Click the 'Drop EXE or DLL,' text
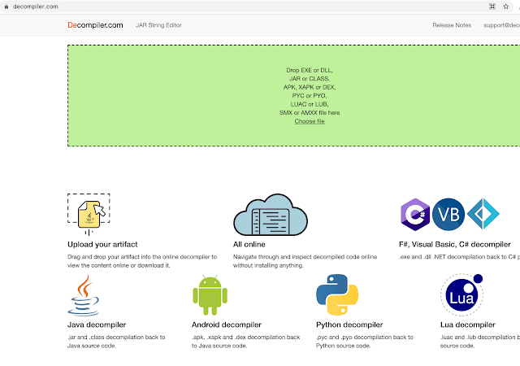This screenshot has width=520, height=366. click(310, 71)
